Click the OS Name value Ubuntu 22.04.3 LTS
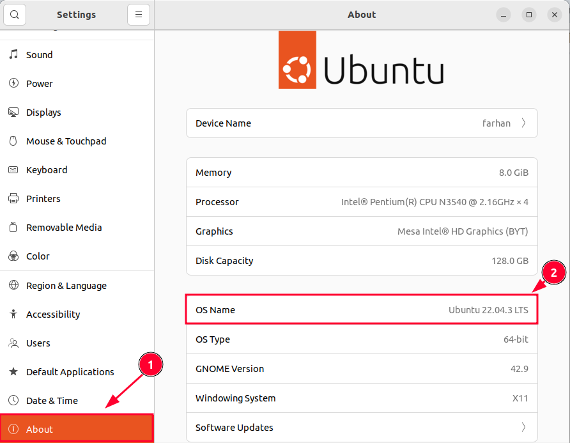The height and width of the screenshot is (443, 570). point(488,310)
